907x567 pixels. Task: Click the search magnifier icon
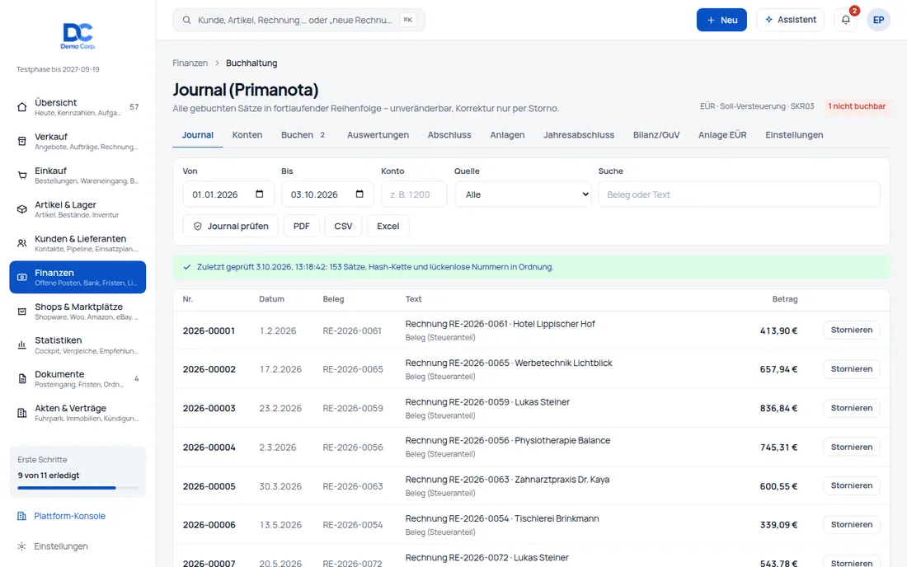pos(187,21)
